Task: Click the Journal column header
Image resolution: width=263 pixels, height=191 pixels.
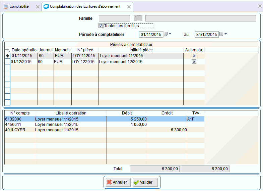Action: [x=46, y=50]
